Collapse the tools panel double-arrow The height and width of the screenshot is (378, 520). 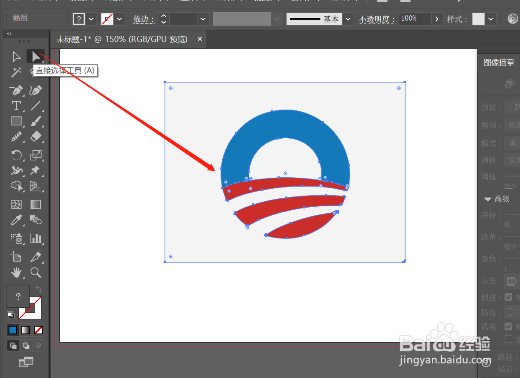pyautogui.click(x=9, y=34)
